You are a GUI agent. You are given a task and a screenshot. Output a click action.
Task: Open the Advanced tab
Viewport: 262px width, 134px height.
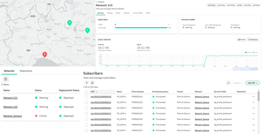click(x=127, y=13)
